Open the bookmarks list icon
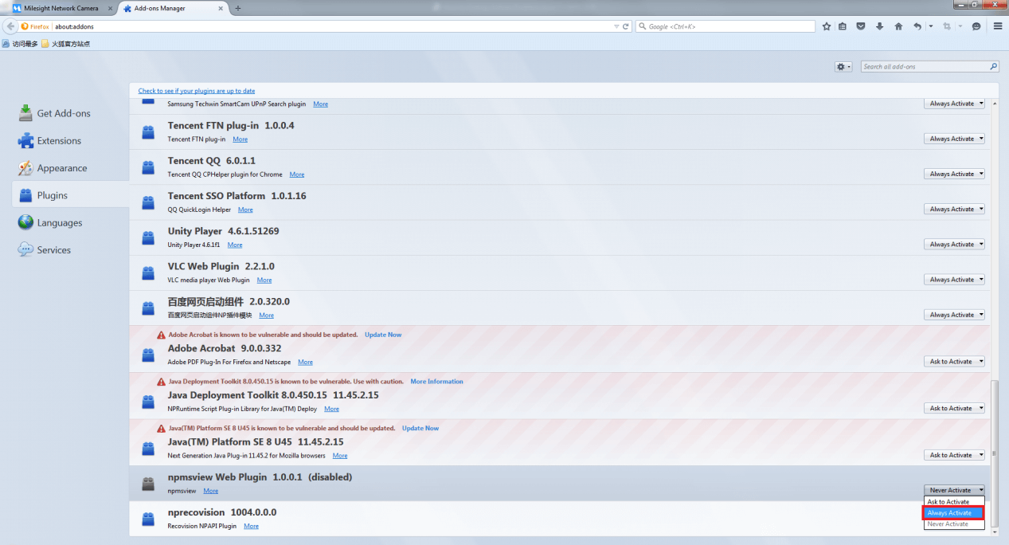The image size is (1009, 545). click(x=843, y=26)
